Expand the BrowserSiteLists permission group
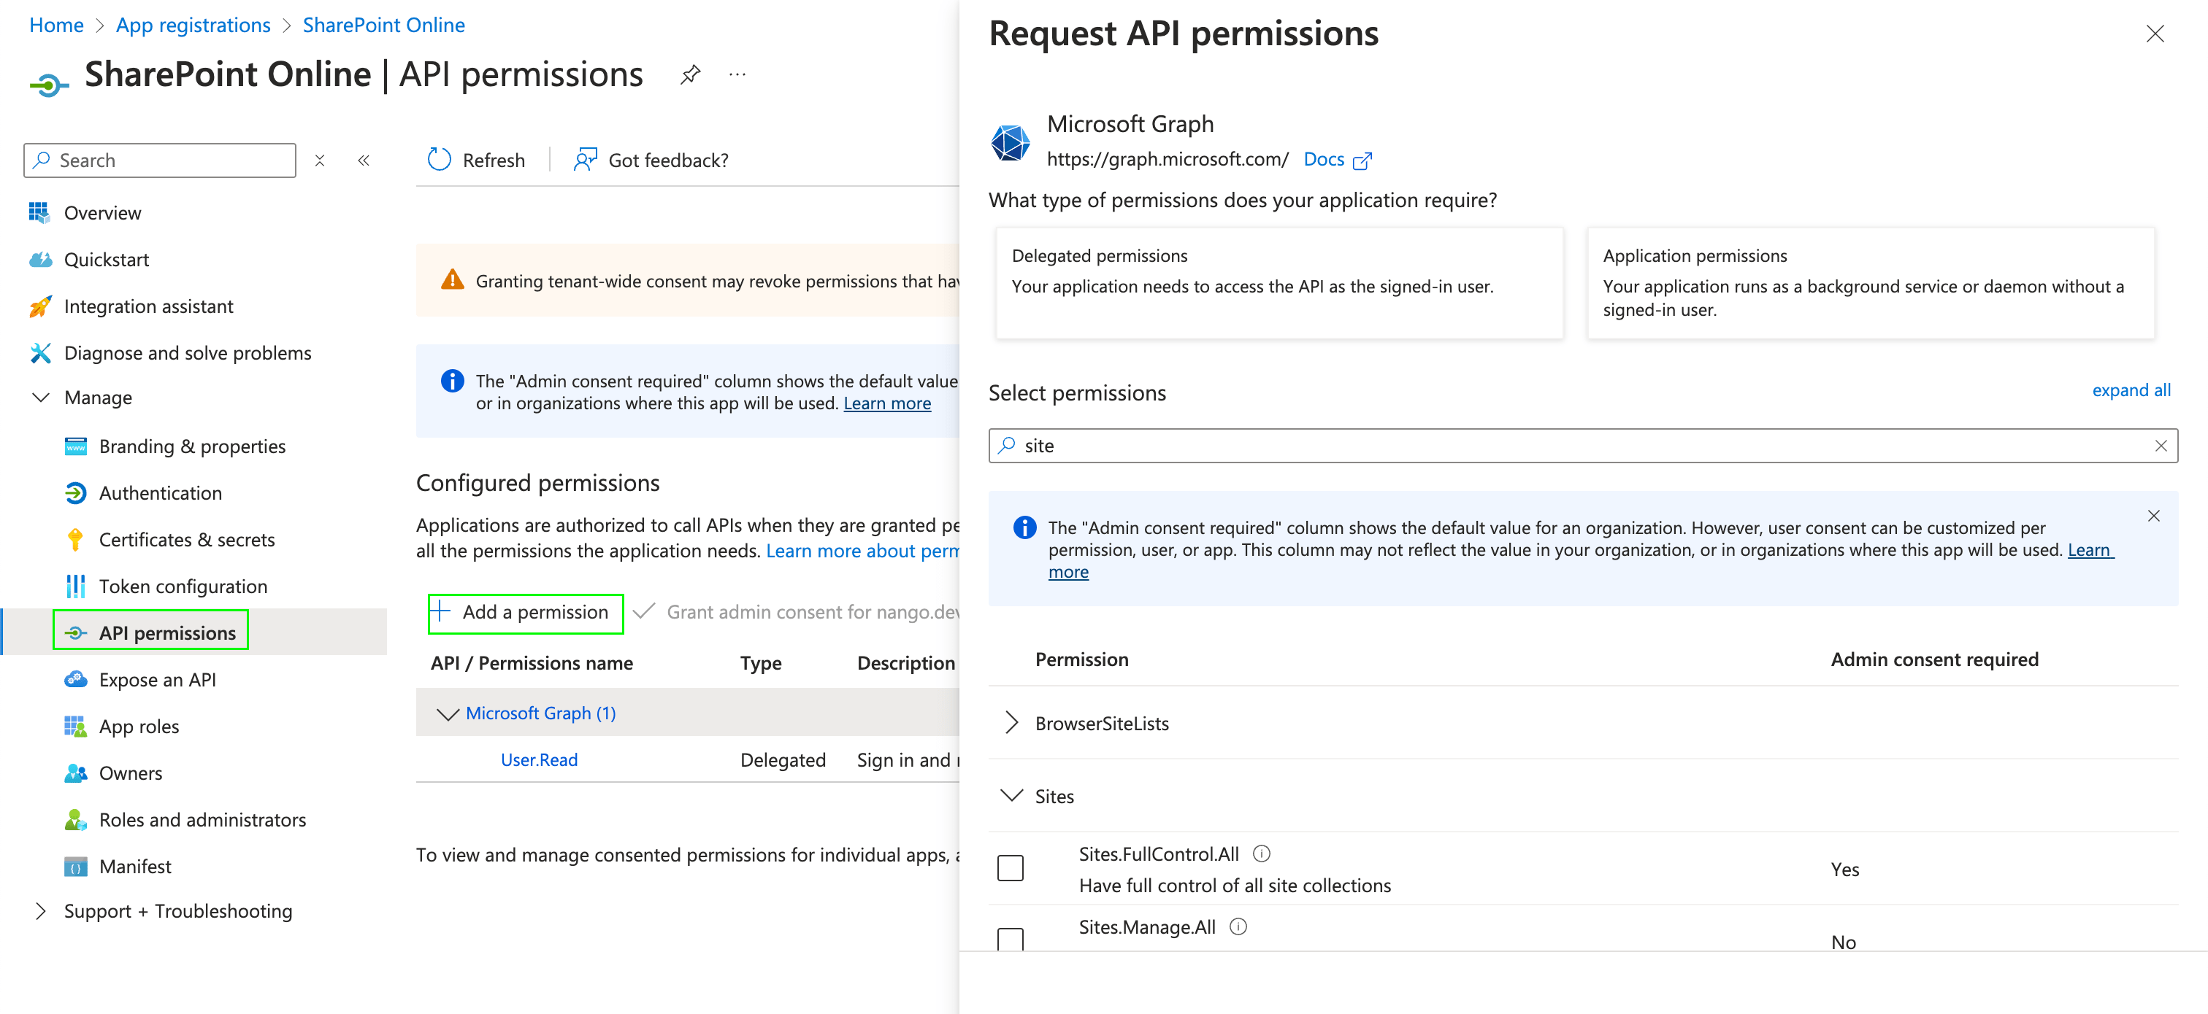 1011,723
